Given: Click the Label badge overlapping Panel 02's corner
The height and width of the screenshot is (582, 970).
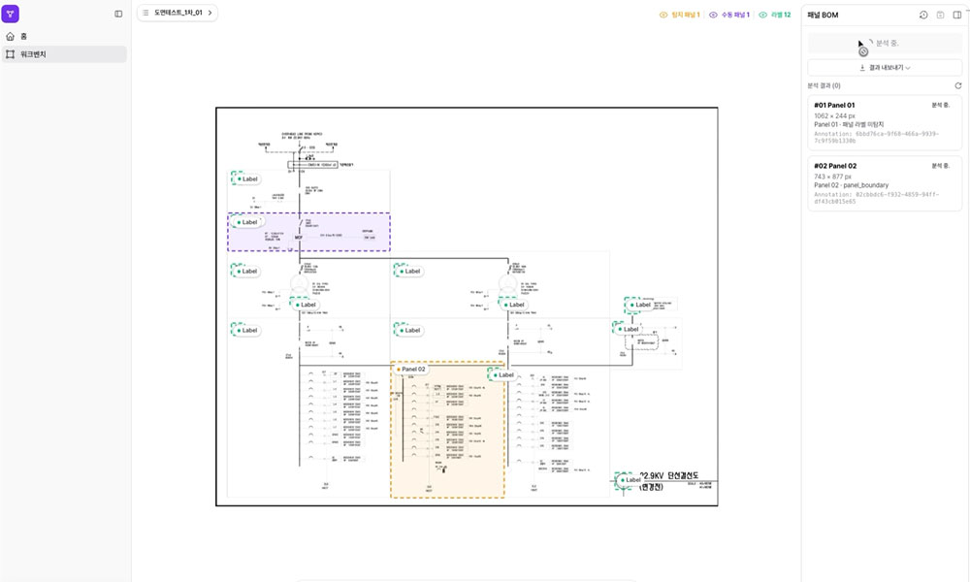Looking at the screenshot, I should point(503,374).
